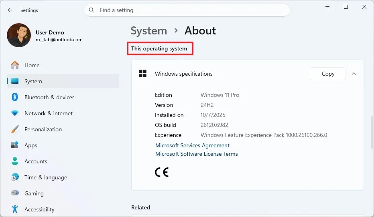Click the Apps icon in sidebar
This screenshot has height=217, width=374.
point(15,145)
